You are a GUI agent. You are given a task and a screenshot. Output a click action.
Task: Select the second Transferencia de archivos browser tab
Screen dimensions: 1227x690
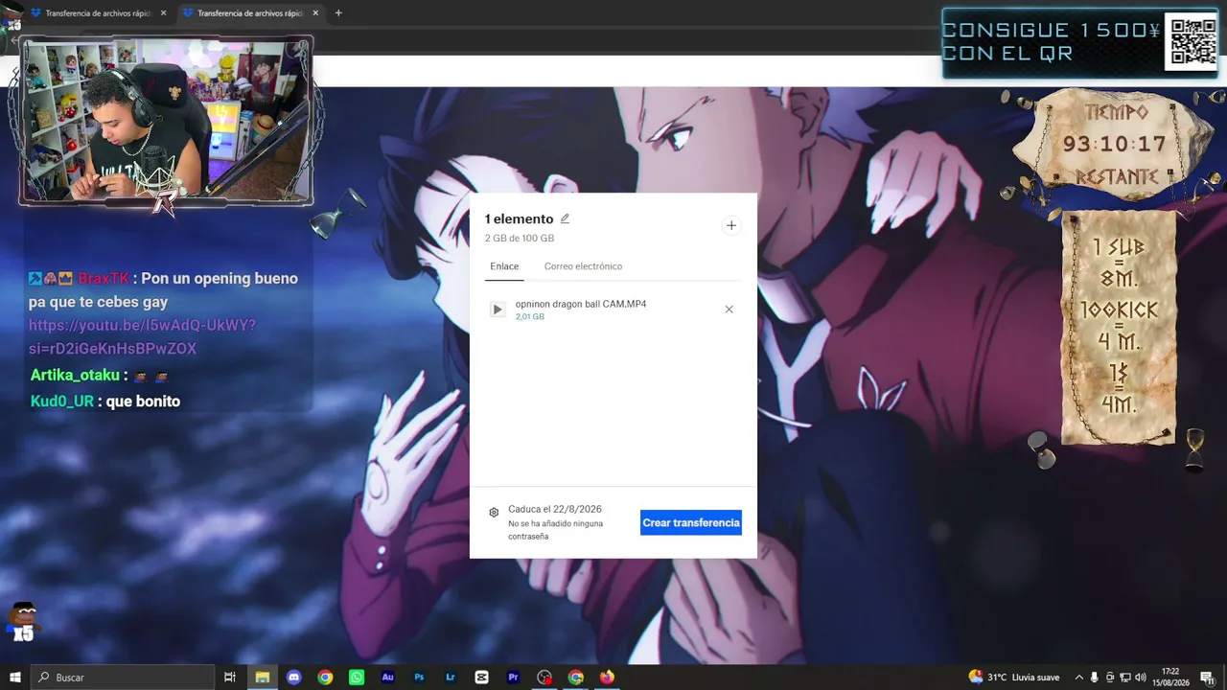click(x=249, y=13)
